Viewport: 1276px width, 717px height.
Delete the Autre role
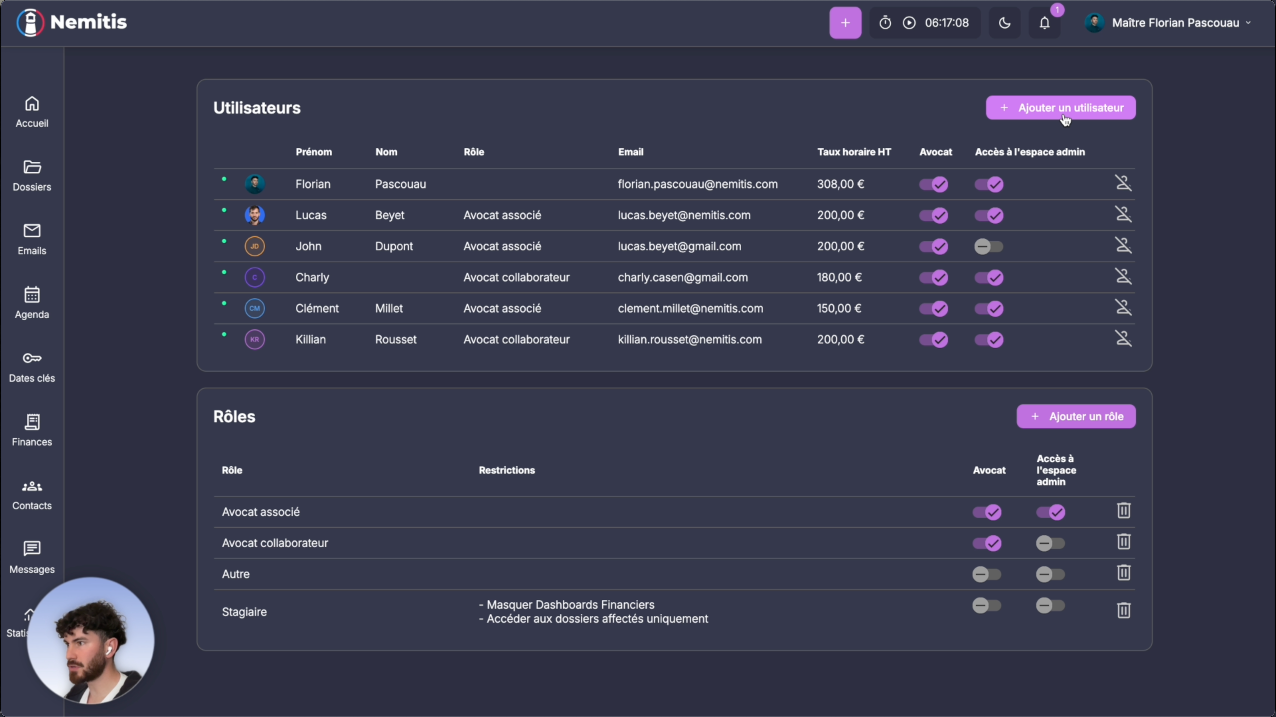point(1123,573)
